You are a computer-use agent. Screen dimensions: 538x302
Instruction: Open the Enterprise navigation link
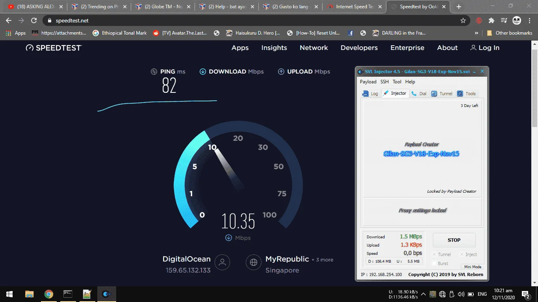pos(407,48)
